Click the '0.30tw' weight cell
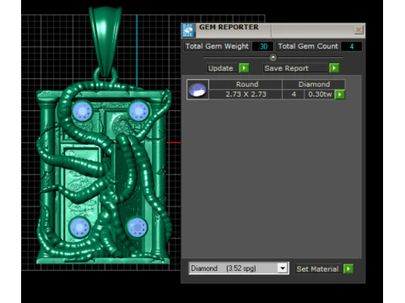405x303 pixels. click(320, 94)
